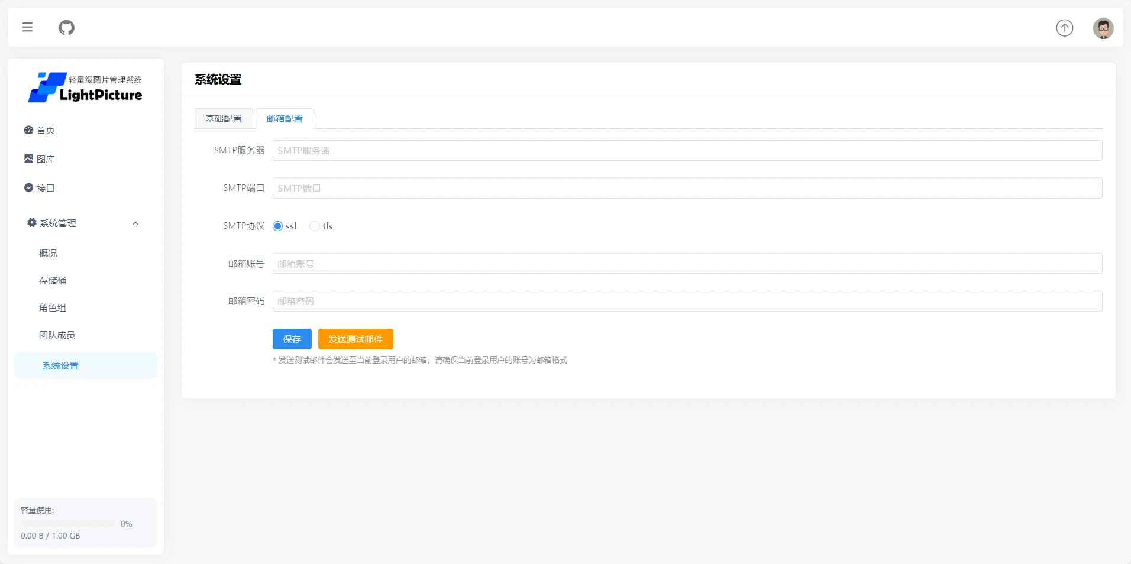This screenshot has height=564, width=1131.
Task: Open the GitHub repository link
Action: (66, 27)
